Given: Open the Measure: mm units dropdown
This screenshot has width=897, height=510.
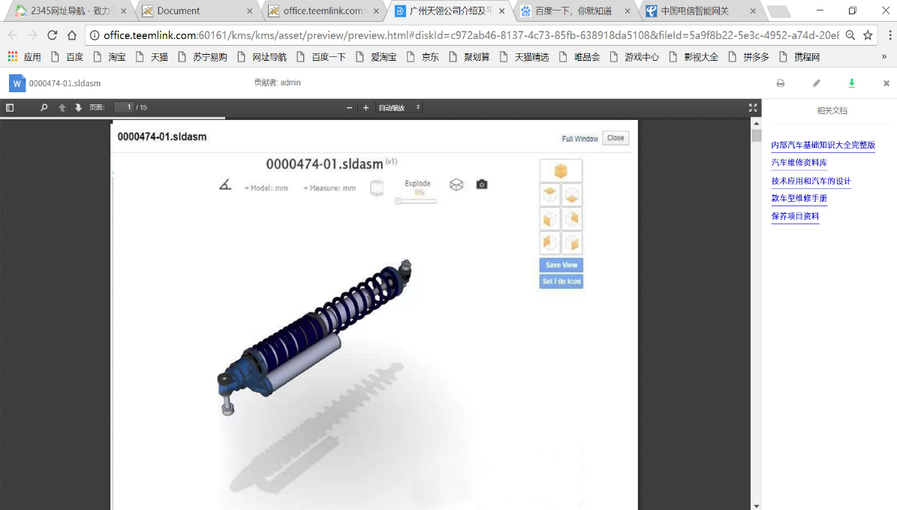Looking at the screenshot, I should pyautogui.click(x=330, y=188).
